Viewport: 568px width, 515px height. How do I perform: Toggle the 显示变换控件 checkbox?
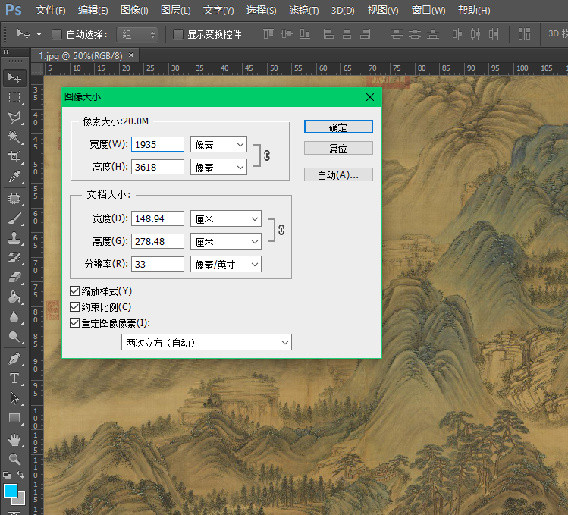pyautogui.click(x=178, y=34)
